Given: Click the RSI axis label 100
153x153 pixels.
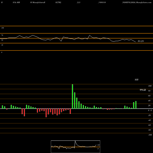Looking at the screenshot, I should point(2,28).
